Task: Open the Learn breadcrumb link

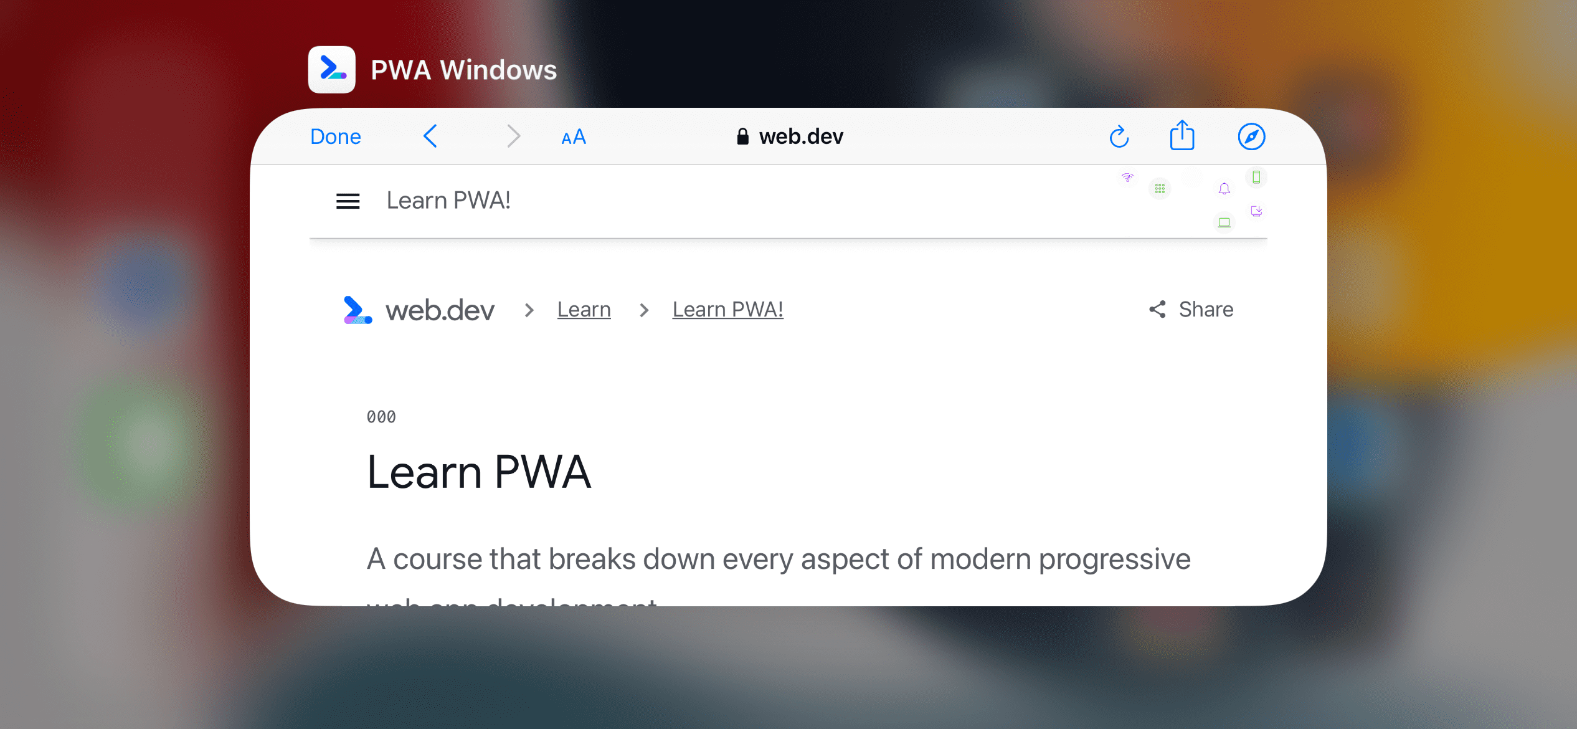Action: point(584,308)
